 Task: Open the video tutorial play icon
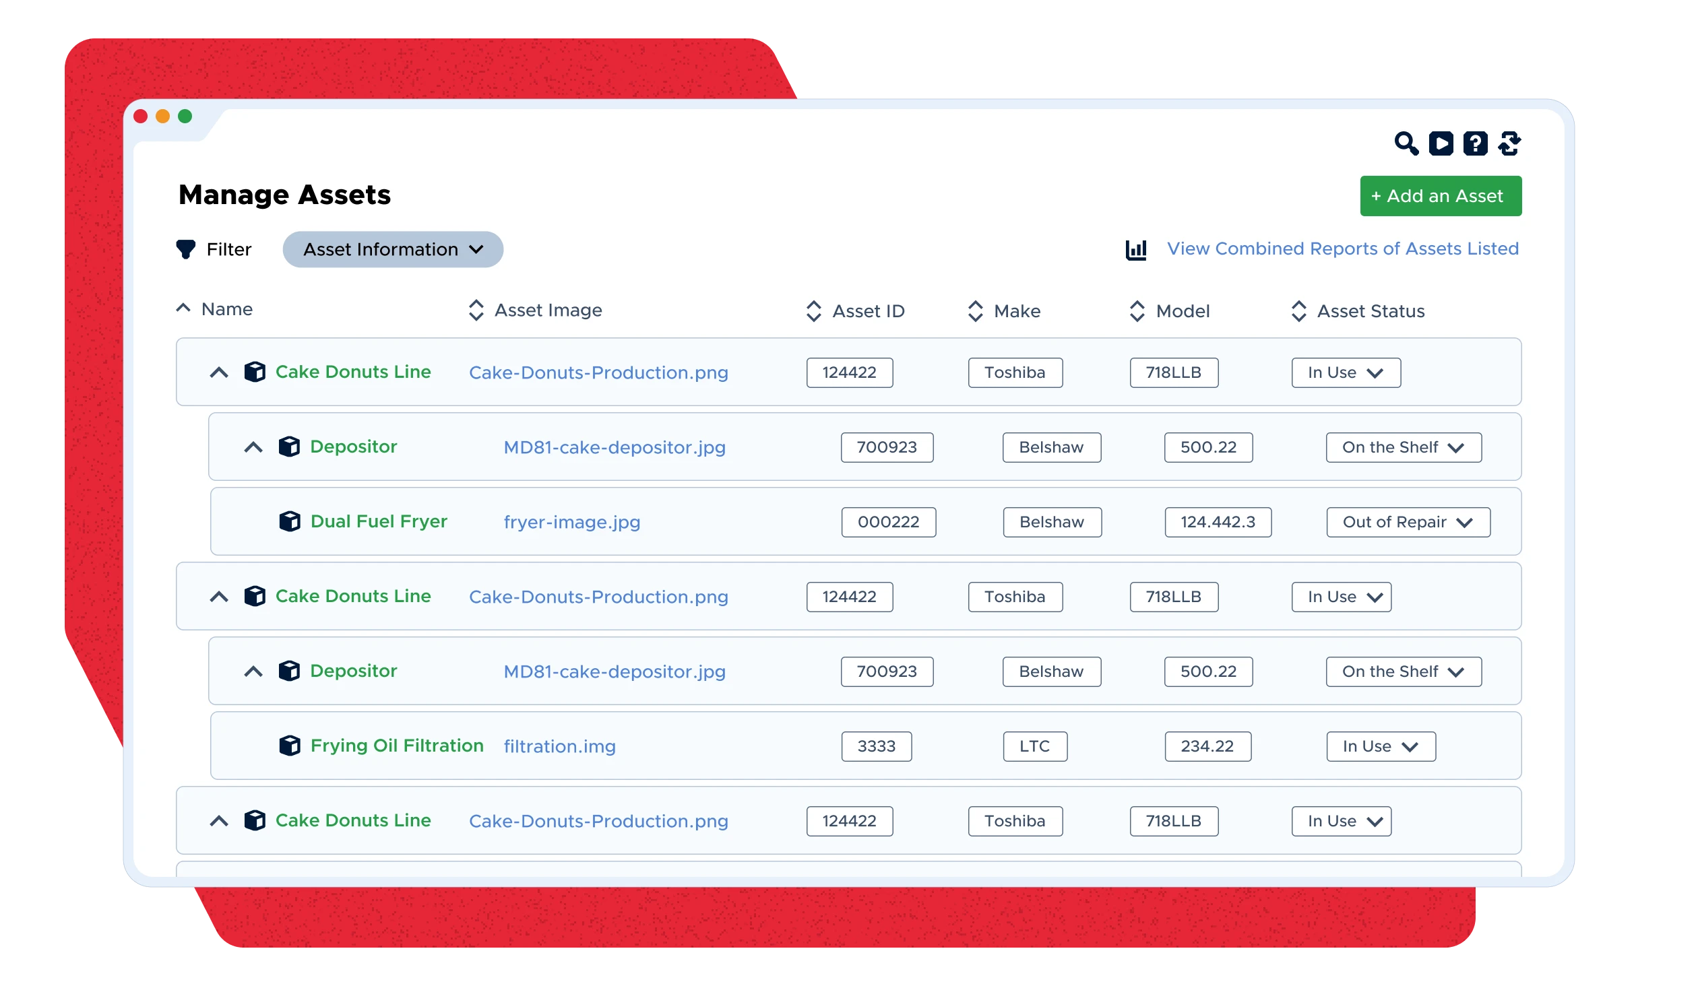pyautogui.click(x=1441, y=143)
